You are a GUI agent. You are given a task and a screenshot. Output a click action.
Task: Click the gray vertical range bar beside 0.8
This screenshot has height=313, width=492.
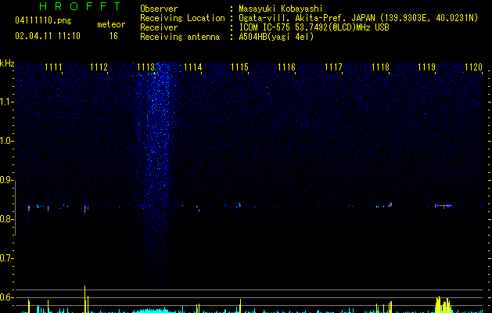point(15,208)
